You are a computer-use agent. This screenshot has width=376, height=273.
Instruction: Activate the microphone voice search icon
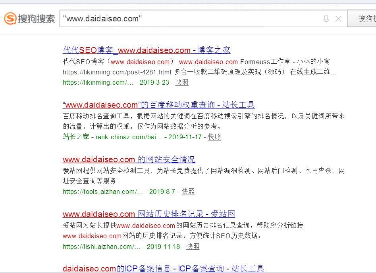click(x=326, y=19)
